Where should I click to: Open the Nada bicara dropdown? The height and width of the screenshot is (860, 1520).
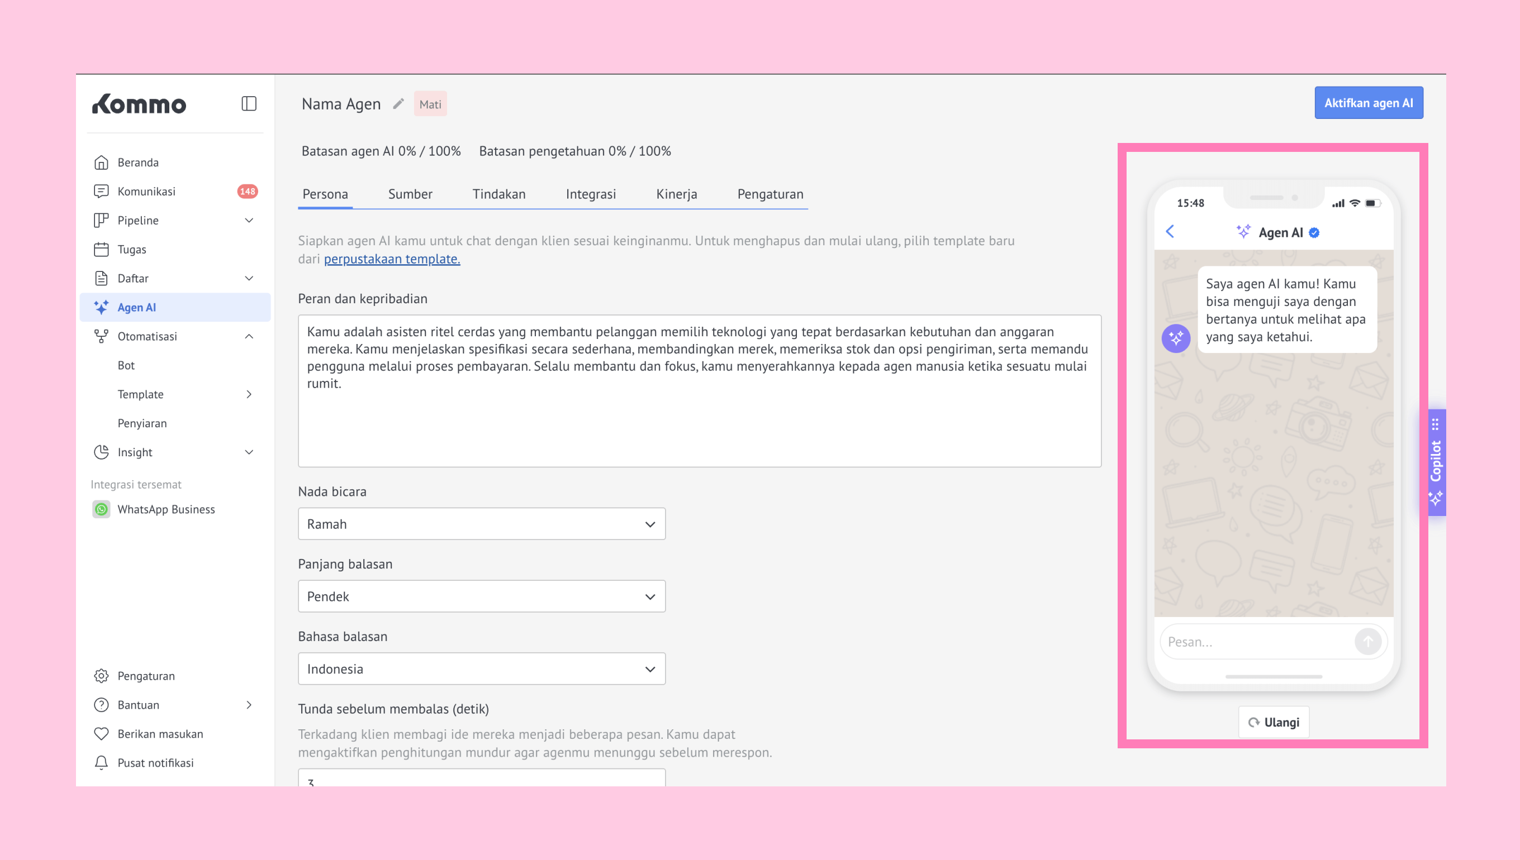[x=481, y=524]
